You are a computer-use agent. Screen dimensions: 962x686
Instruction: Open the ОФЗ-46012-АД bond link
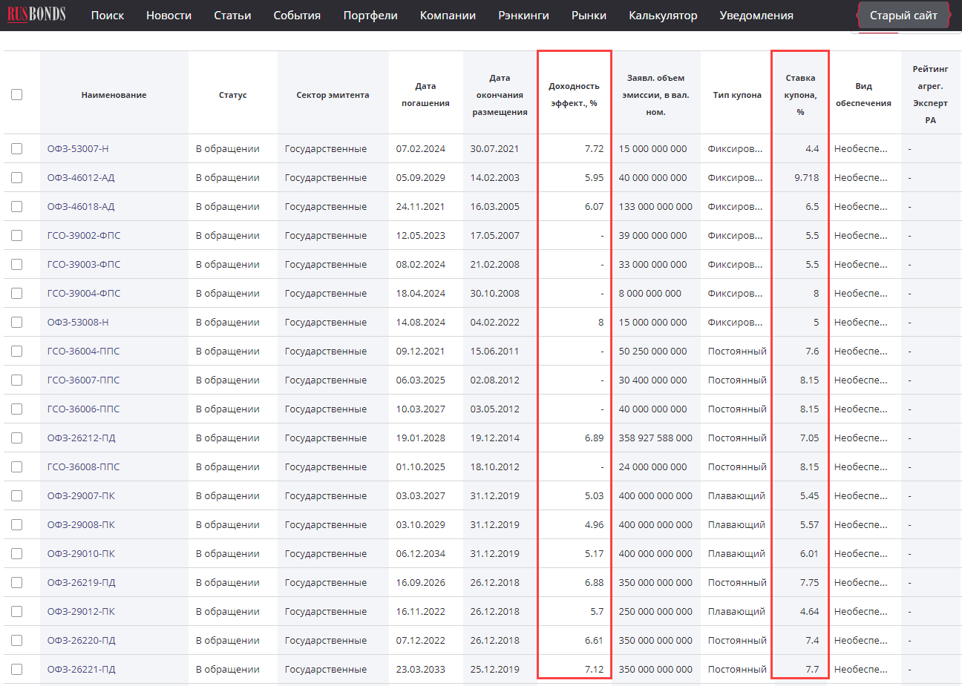[x=81, y=178]
